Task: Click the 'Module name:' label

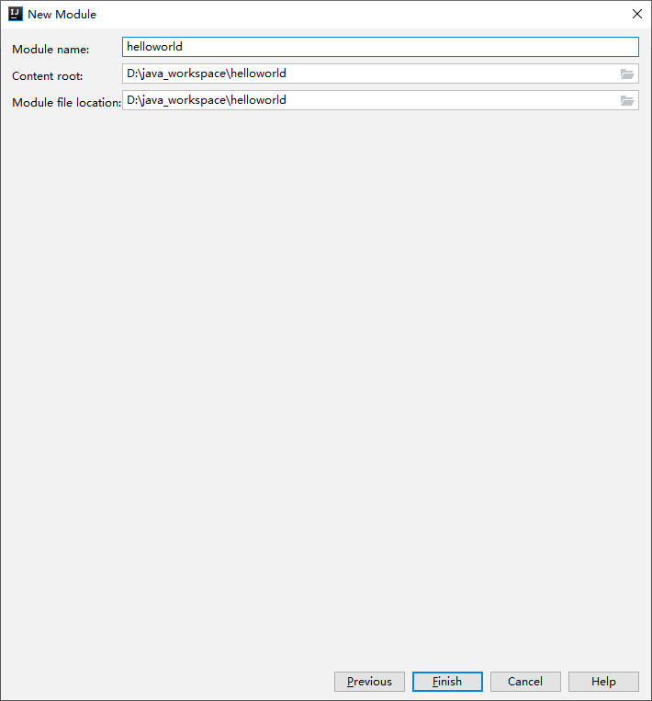Action: coord(51,49)
